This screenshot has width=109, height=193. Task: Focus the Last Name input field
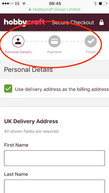[55, 186]
